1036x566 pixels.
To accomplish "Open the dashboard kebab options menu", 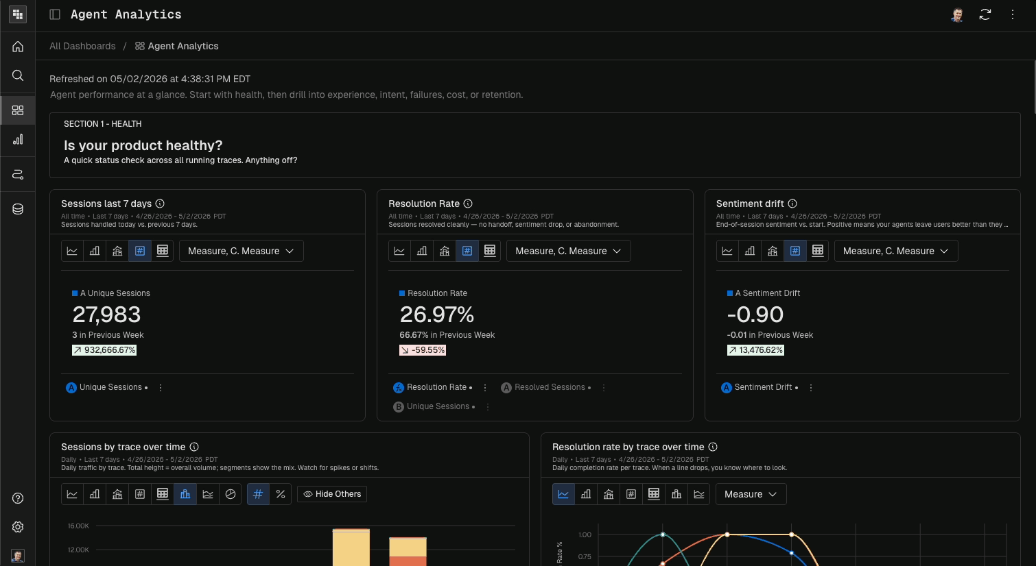I will [x=1013, y=14].
